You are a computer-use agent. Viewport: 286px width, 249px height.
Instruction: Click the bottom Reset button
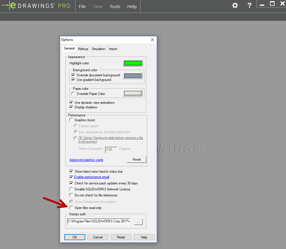[121, 237]
